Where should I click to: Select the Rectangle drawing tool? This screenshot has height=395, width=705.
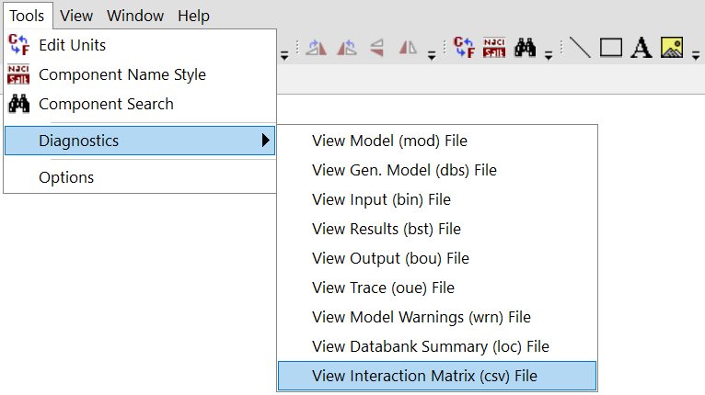pos(611,47)
